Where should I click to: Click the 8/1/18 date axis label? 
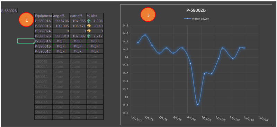[x=191, y=119]
